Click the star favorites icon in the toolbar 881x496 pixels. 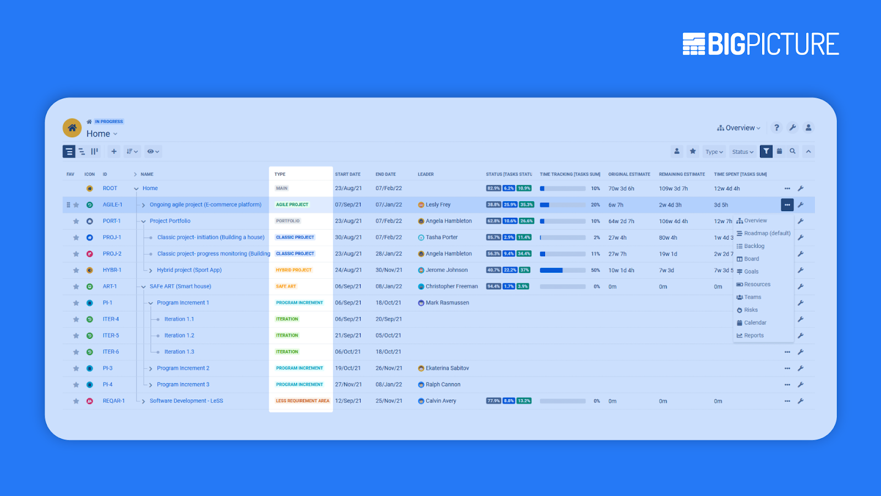point(693,151)
